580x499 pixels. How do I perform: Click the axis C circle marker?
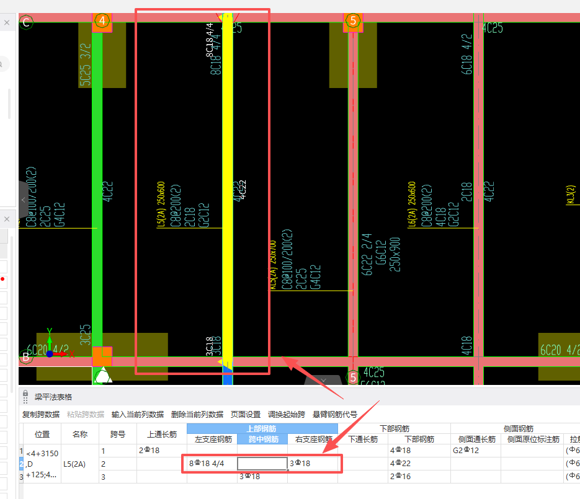(26, 22)
